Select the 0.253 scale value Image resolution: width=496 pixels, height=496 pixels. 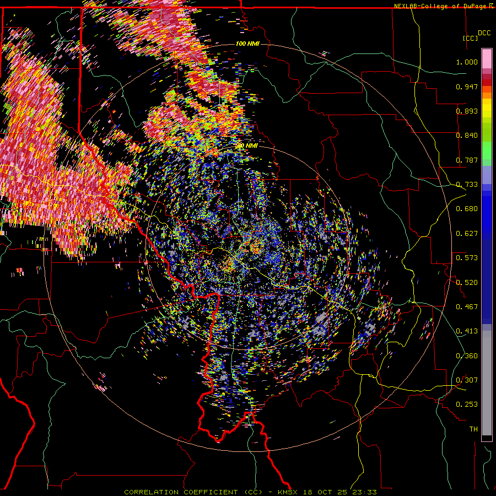[x=467, y=405]
